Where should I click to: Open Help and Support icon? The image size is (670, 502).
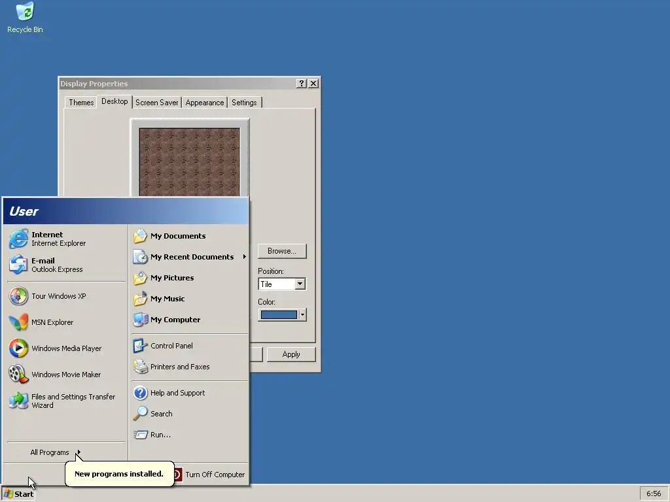[140, 393]
